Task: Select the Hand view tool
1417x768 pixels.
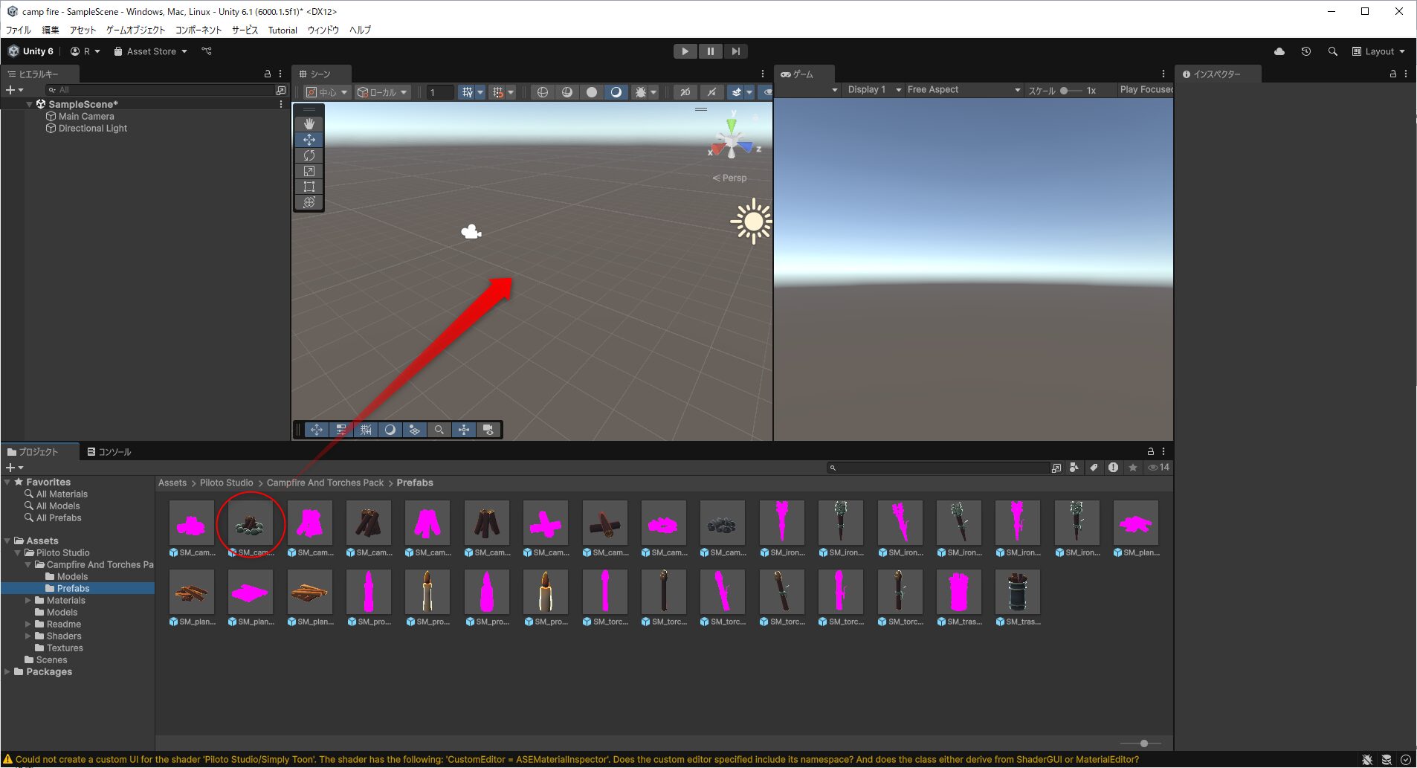Action: point(309,123)
